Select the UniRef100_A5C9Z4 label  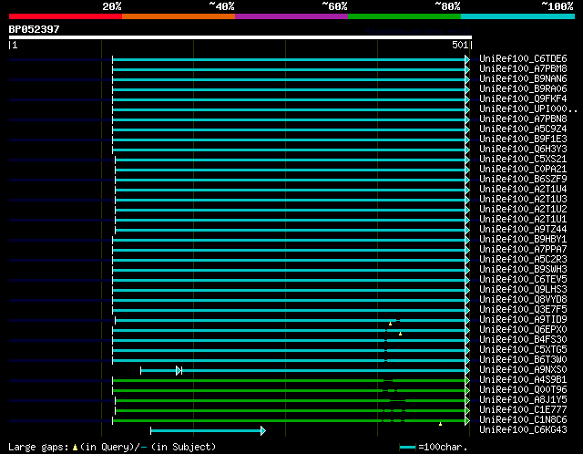(523, 129)
